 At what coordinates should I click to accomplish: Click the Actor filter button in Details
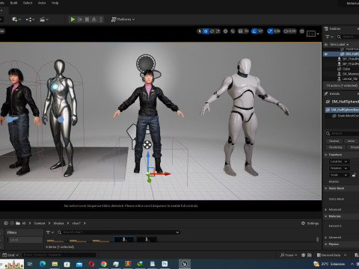[x=351, y=141]
